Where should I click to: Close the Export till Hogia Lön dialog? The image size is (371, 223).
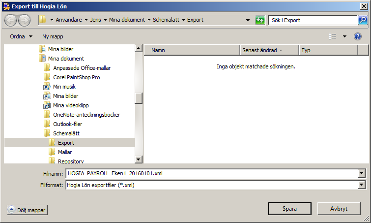pyautogui.click(x=364, y=6)
